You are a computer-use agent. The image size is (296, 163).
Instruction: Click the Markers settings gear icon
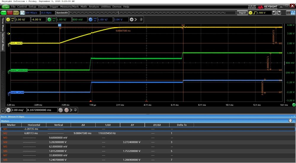290,121
